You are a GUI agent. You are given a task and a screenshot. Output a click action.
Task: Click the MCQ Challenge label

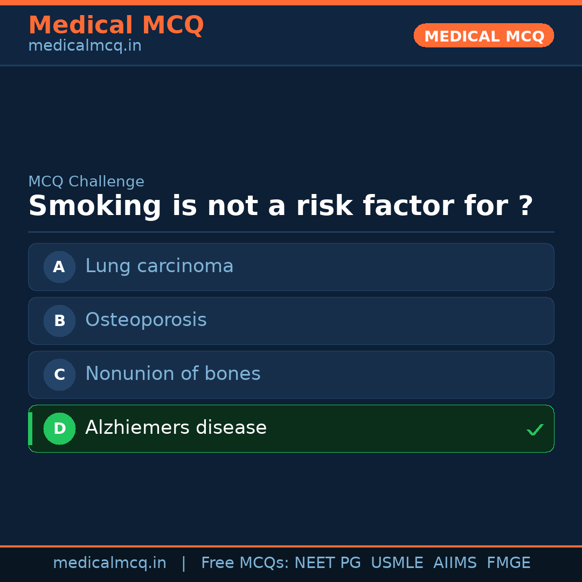click(86, 182)
